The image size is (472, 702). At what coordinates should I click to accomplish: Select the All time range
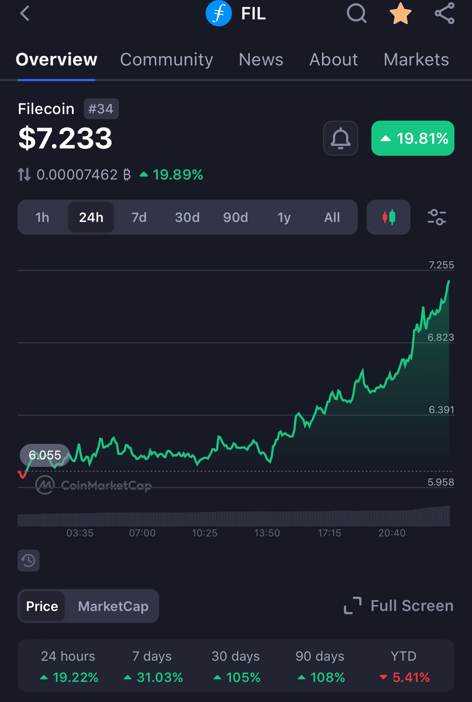pos(332,218)
